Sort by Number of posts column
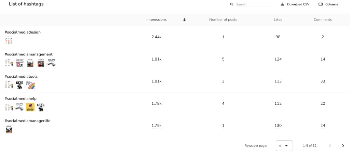The image size is (350, 155). pos(223,20)
